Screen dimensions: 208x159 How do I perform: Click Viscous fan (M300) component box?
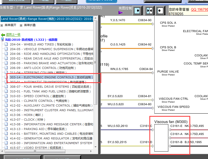(x=161, y=138)
